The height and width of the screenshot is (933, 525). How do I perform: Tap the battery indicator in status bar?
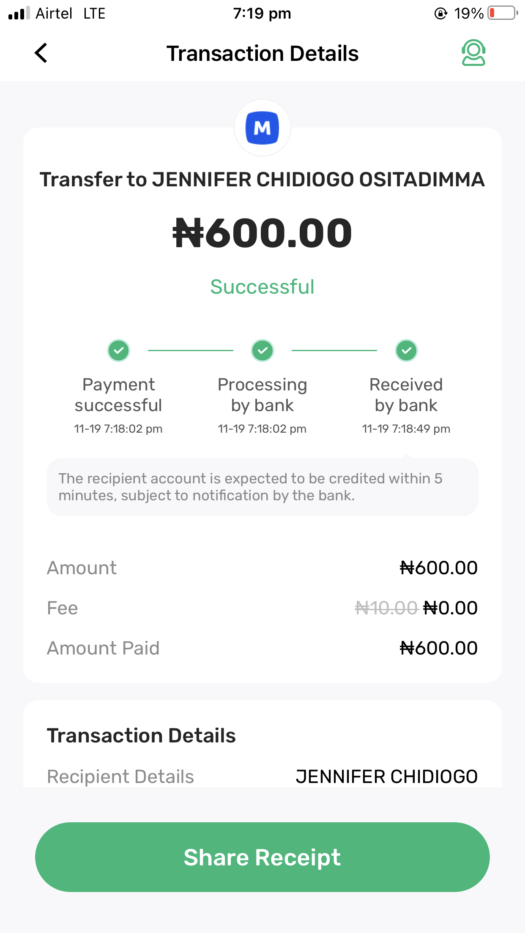click(502, 13)
